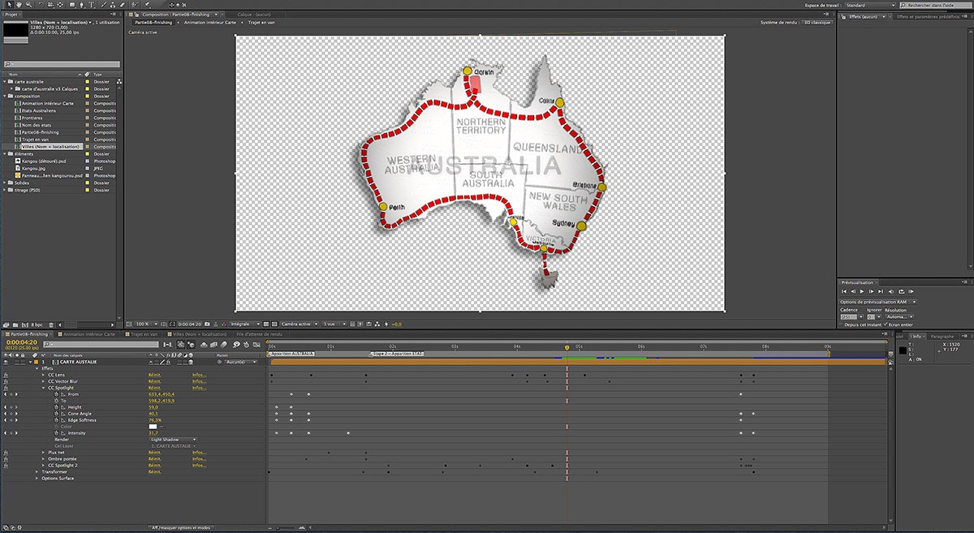Expand the Ombre portée effect
This screenshot has height=533, width=974.
coord(43,459)
